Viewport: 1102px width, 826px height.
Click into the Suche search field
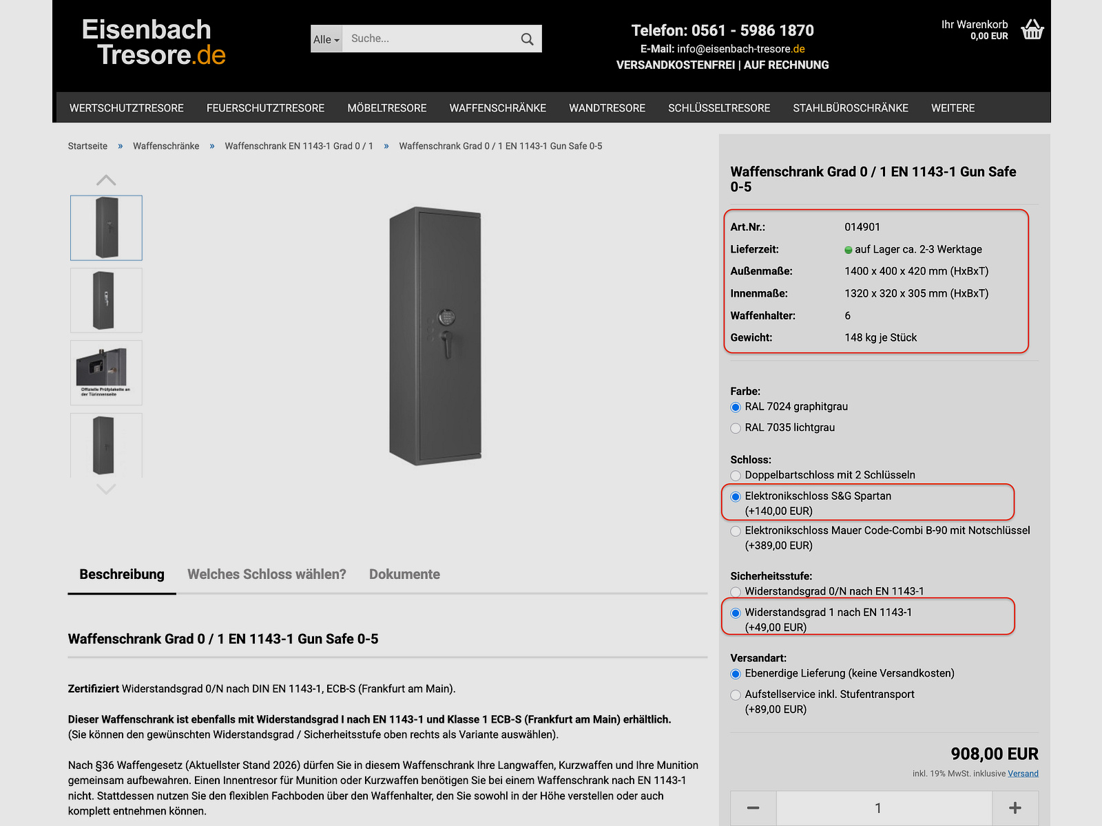(428, 39)
